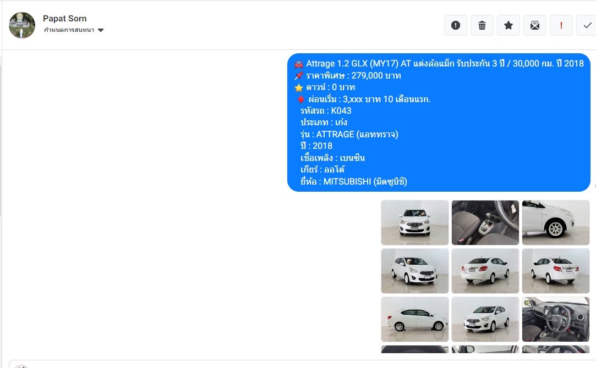Screen dimensions: 596x368
Task: Click the ดาวน์ : 0 บาท line
Action: click(325, 87)
